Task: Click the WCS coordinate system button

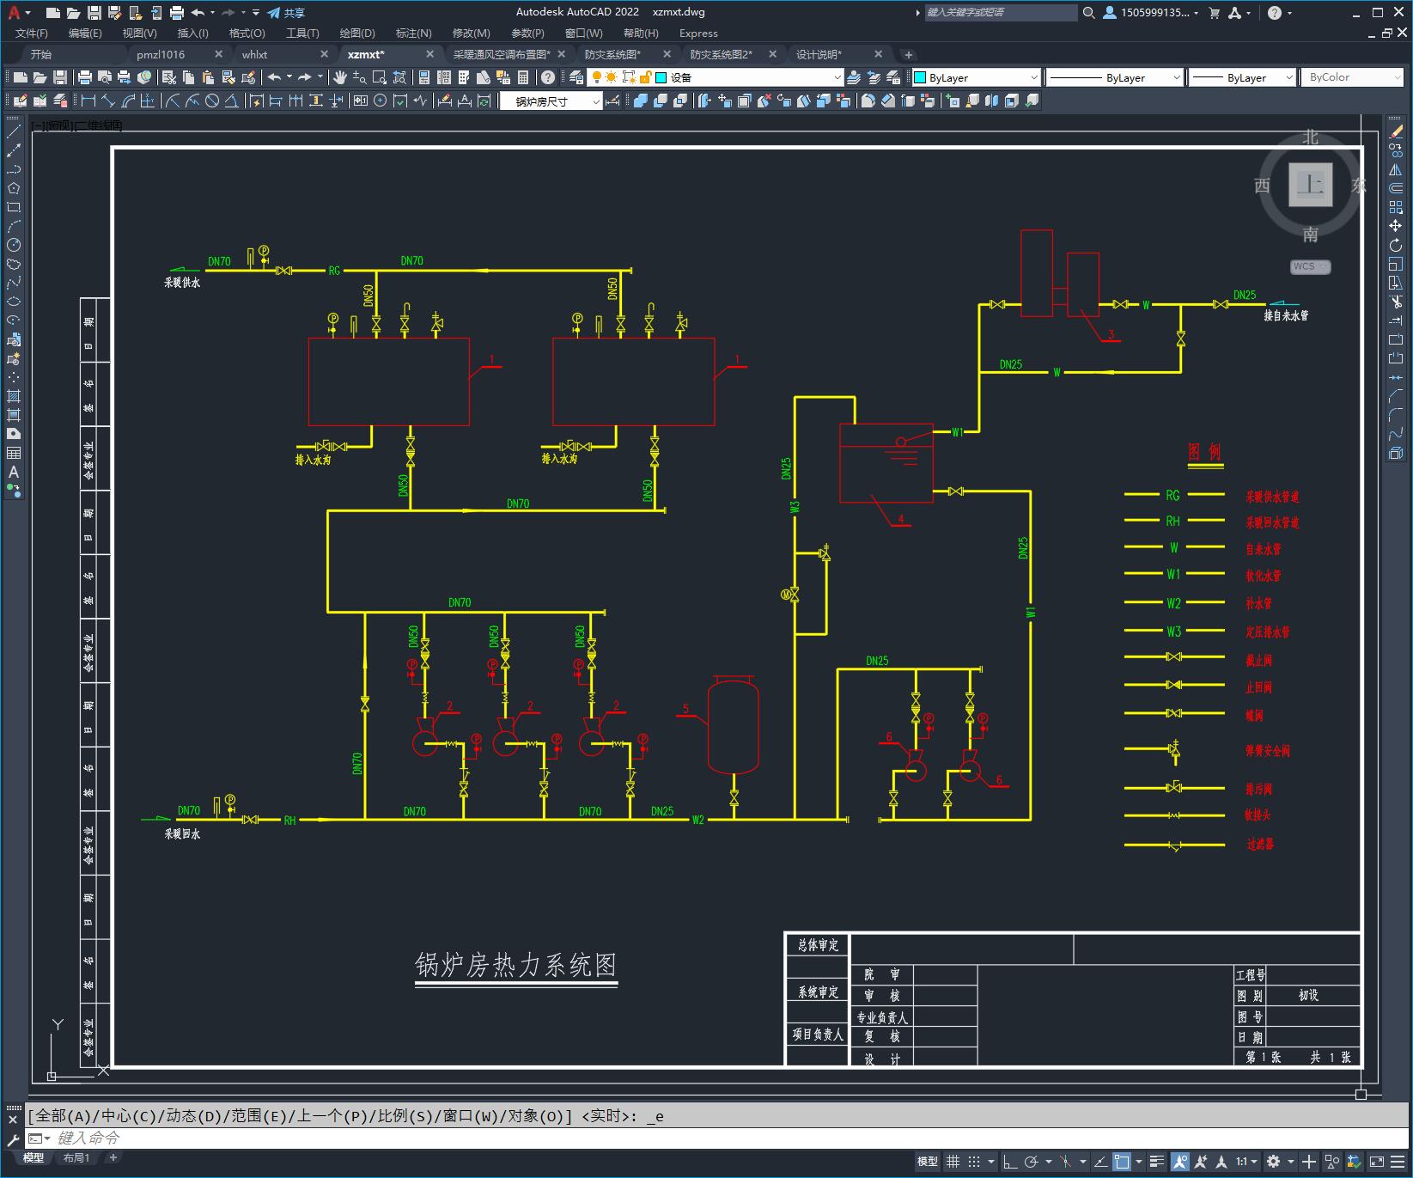Action: tap(1310, 266)
